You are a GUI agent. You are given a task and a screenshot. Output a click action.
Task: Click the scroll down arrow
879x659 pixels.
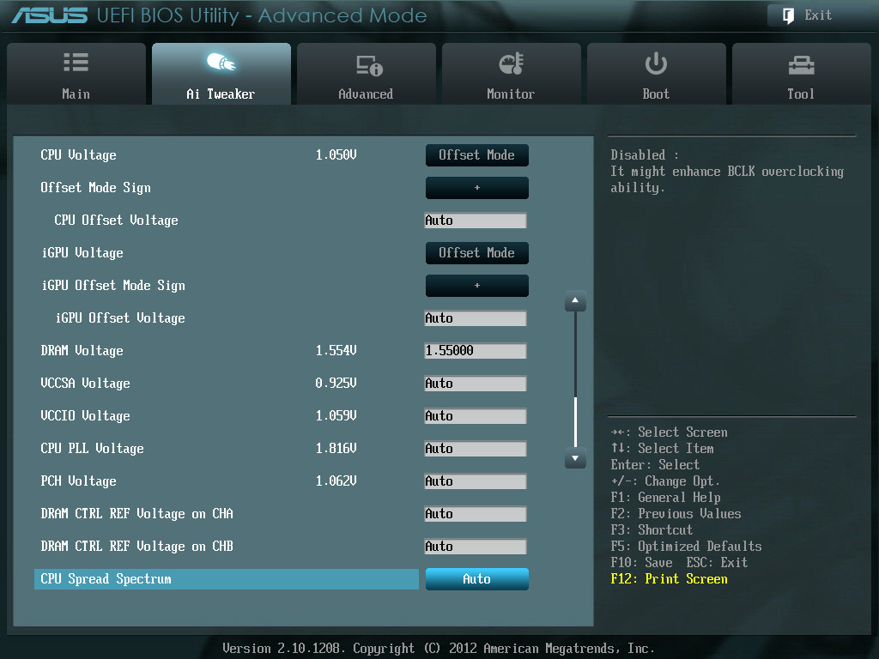[575, 458]
